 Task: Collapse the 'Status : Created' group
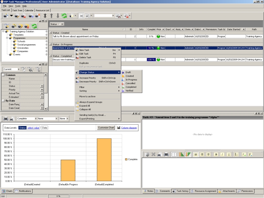[50, 33]
